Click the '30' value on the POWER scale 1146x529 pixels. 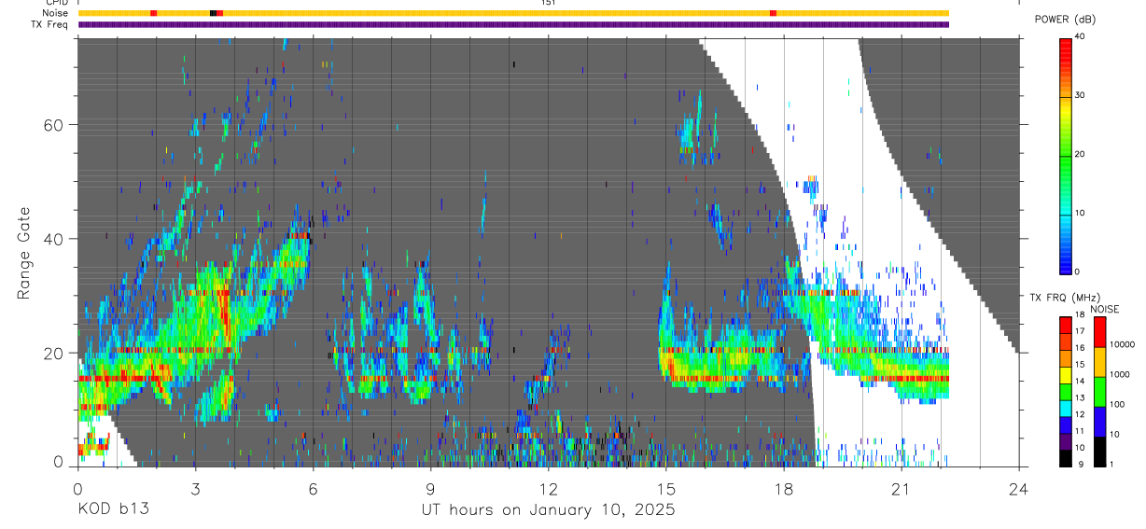[x=1080, y=95]
